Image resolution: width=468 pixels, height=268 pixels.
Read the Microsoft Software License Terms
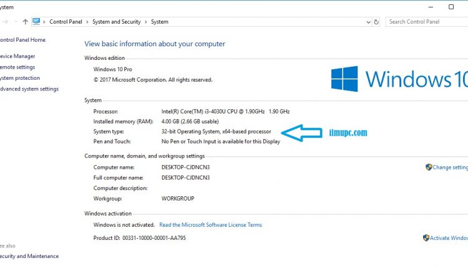(210, 225)
